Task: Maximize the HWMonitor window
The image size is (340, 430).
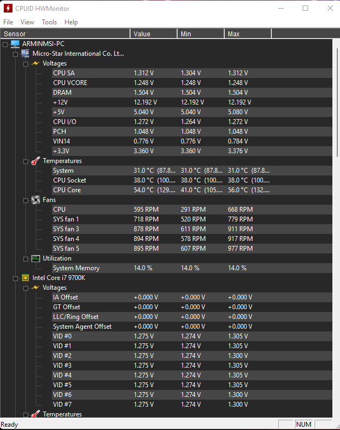Action: pyautogui.click(x=305, y=8)
